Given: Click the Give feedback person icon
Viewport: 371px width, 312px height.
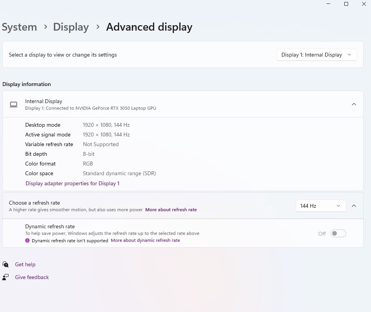Looking at the screenshot, I should click(x=5, y=277).
